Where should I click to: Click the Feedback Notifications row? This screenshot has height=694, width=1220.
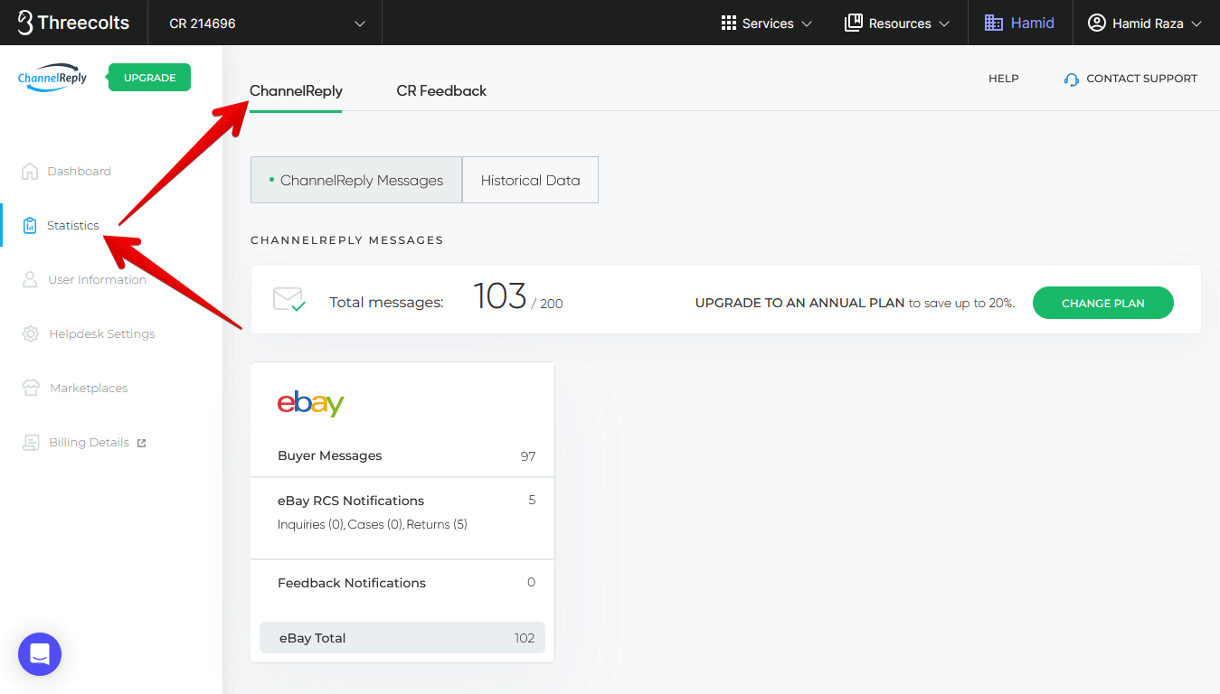click(x=402, y=583)
